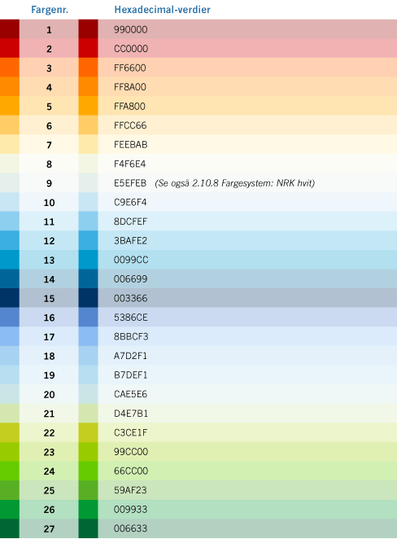Click color number 12 in Fargenr. column

pos(49,241)
